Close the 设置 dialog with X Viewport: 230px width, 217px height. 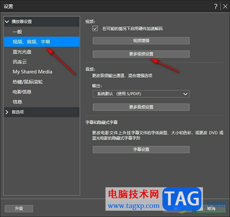[x=225, y=6]
